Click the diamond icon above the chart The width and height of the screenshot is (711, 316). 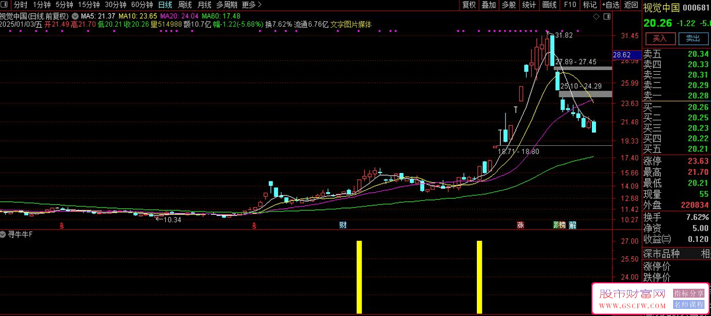[595, 15]
